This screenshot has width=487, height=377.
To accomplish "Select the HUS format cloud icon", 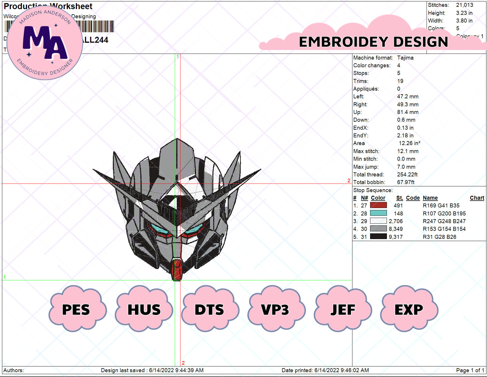I will point(143,310).
